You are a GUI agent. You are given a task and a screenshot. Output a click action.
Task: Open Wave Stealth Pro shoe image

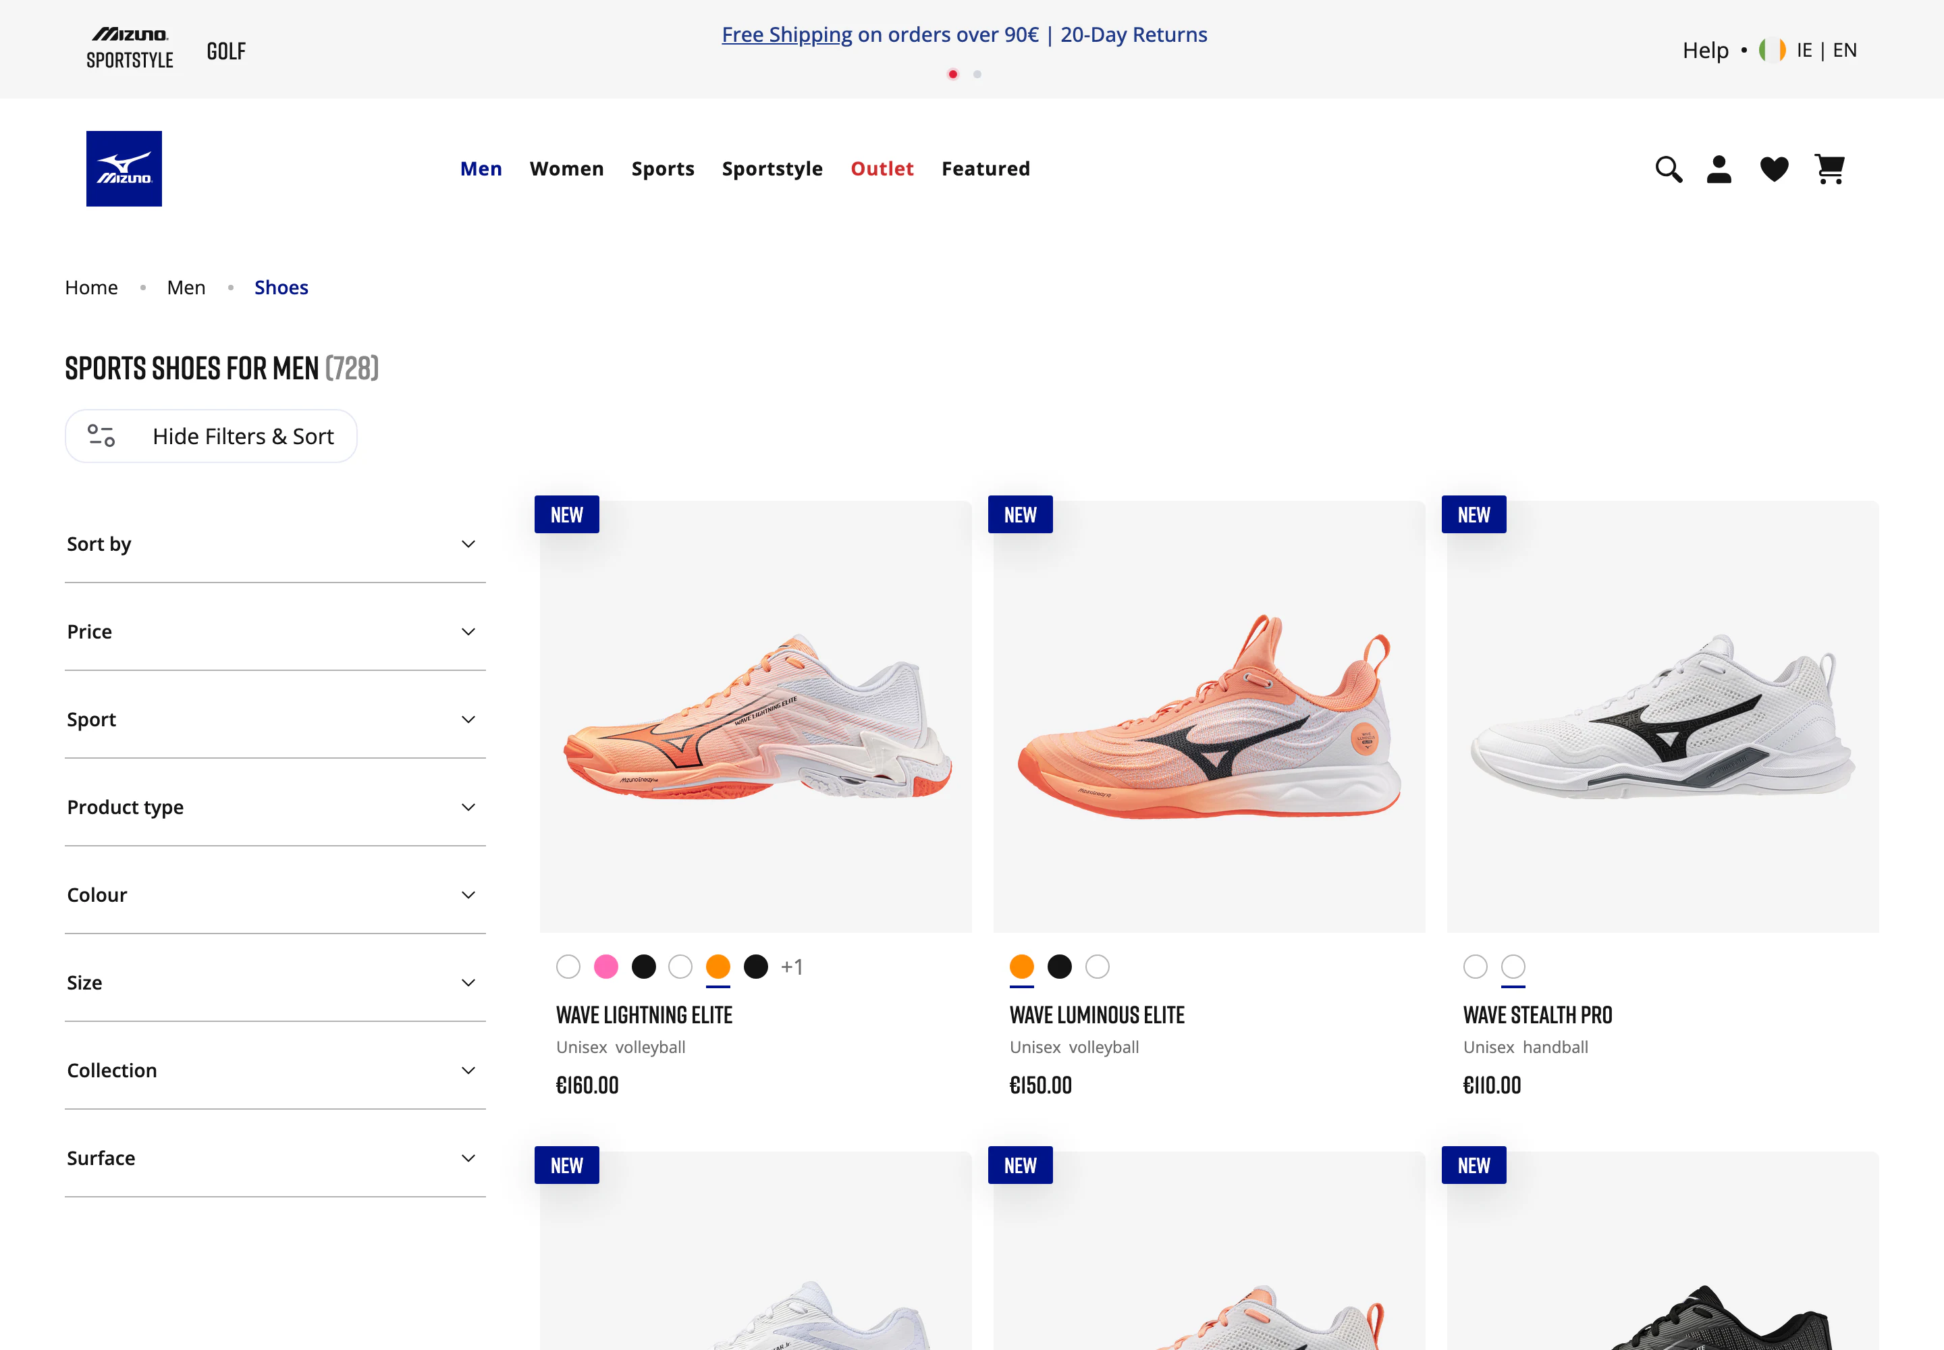pos(1663,718)
